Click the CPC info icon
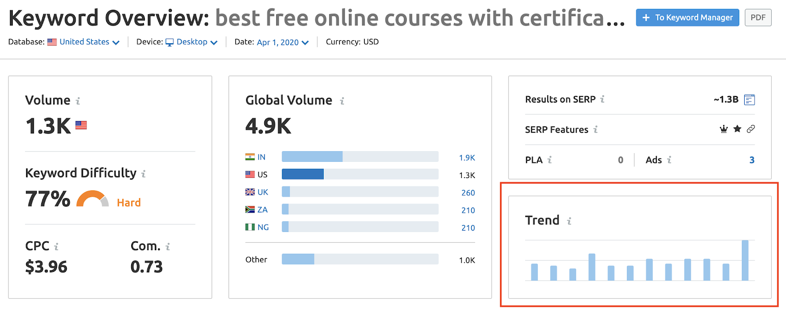The width and height of the screenshot is (786, 313). pos(56,246)
